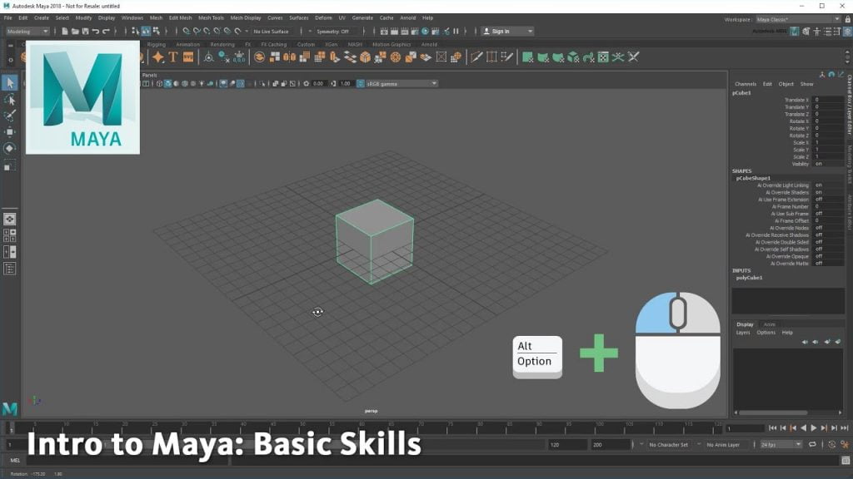Viewport: 853px width, 479px height.
Task: Toggle snap to points
Action: (207, 32)
